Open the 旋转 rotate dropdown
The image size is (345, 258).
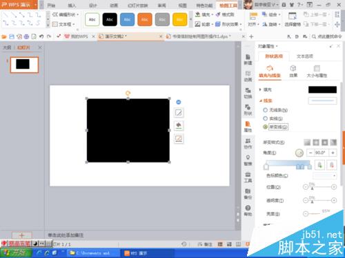(x=271, y=24)
